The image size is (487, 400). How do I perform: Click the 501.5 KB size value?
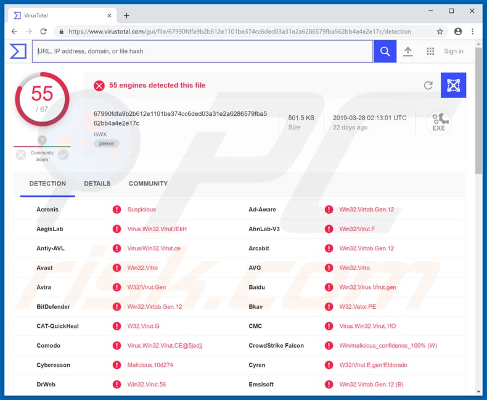coord(301,118)
